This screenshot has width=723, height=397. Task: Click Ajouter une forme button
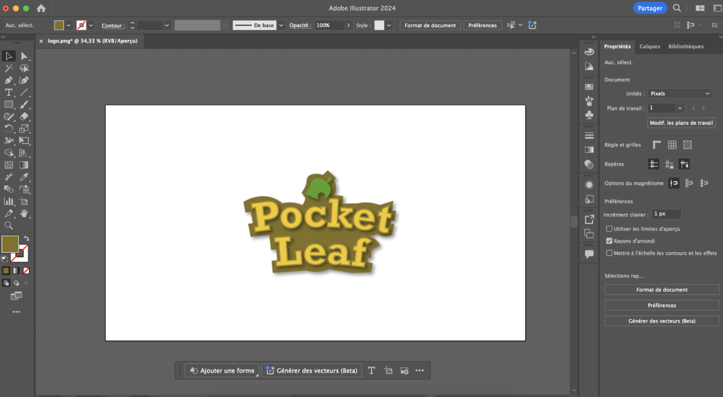222,370
